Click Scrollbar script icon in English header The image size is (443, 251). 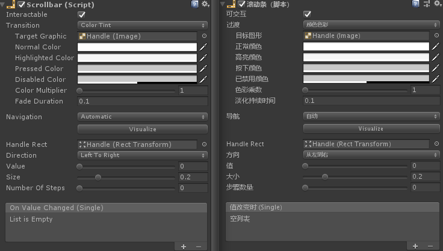click(11, 5)
